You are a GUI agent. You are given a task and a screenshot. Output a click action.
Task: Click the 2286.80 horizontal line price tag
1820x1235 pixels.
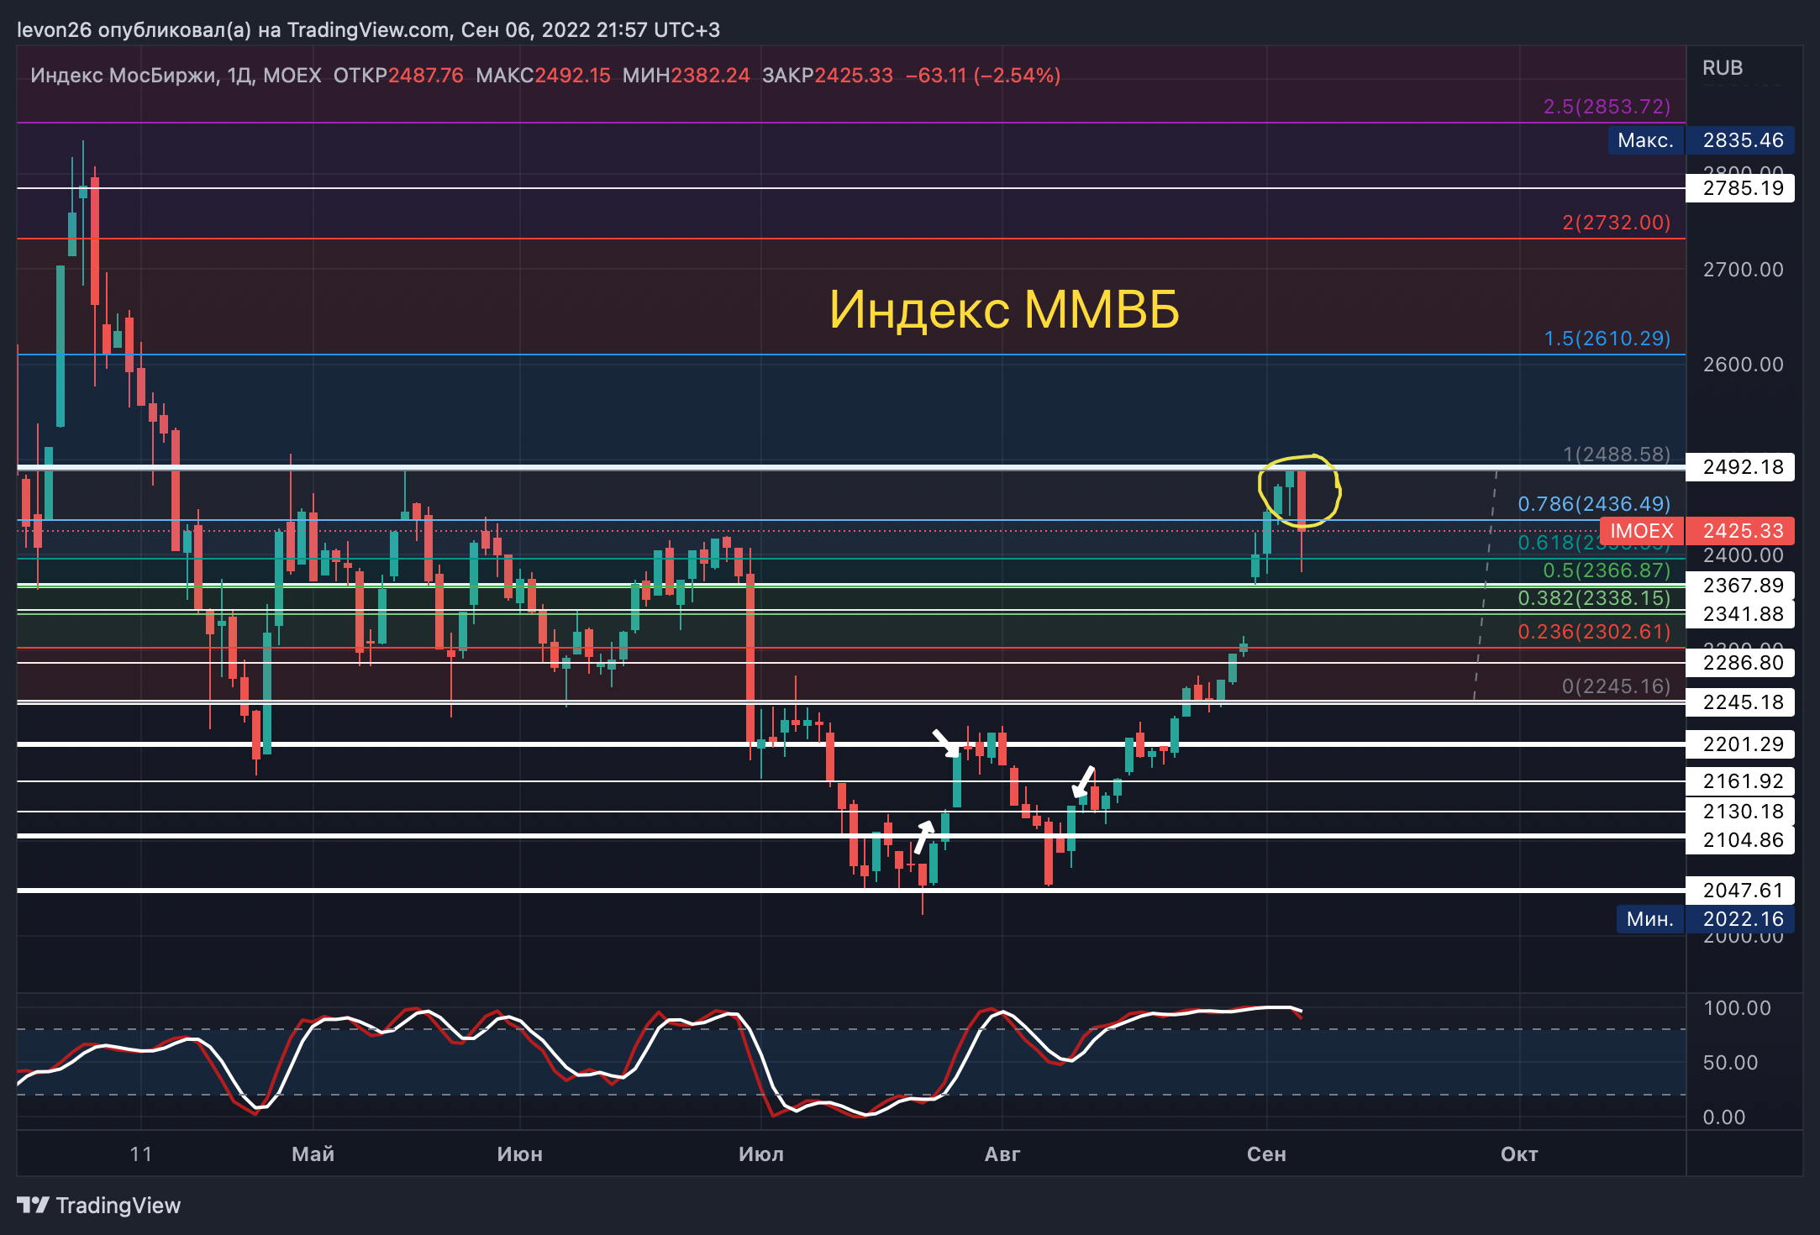tap(1740, 663)
